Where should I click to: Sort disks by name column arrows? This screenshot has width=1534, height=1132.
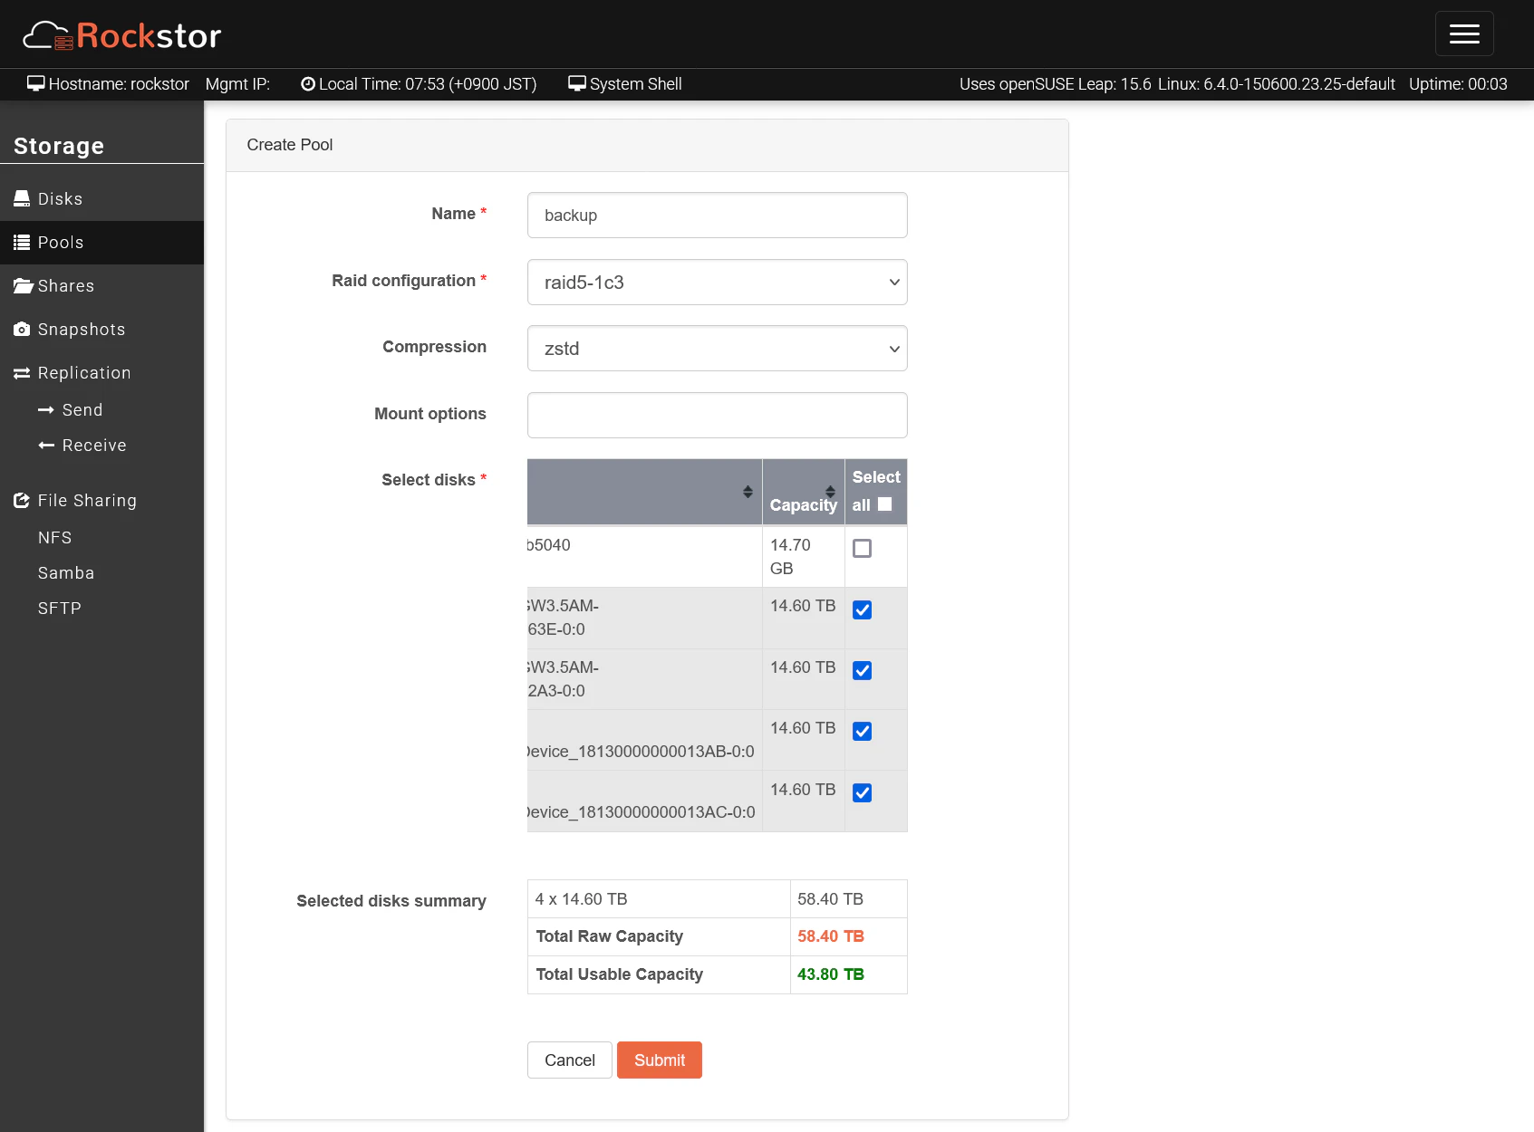coord(748,492)
